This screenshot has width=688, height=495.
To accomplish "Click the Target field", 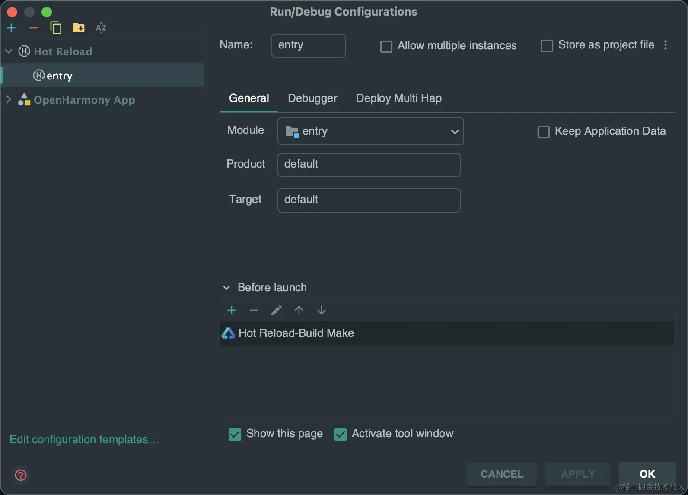I will pyautogui.click(x=369, y=200).
